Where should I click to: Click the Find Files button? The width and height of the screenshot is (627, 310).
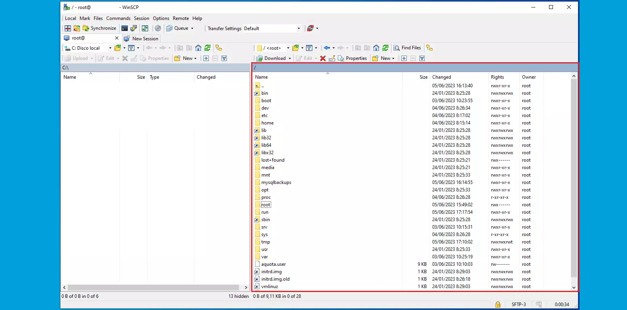pyautogui.click(x=407, y=48)
